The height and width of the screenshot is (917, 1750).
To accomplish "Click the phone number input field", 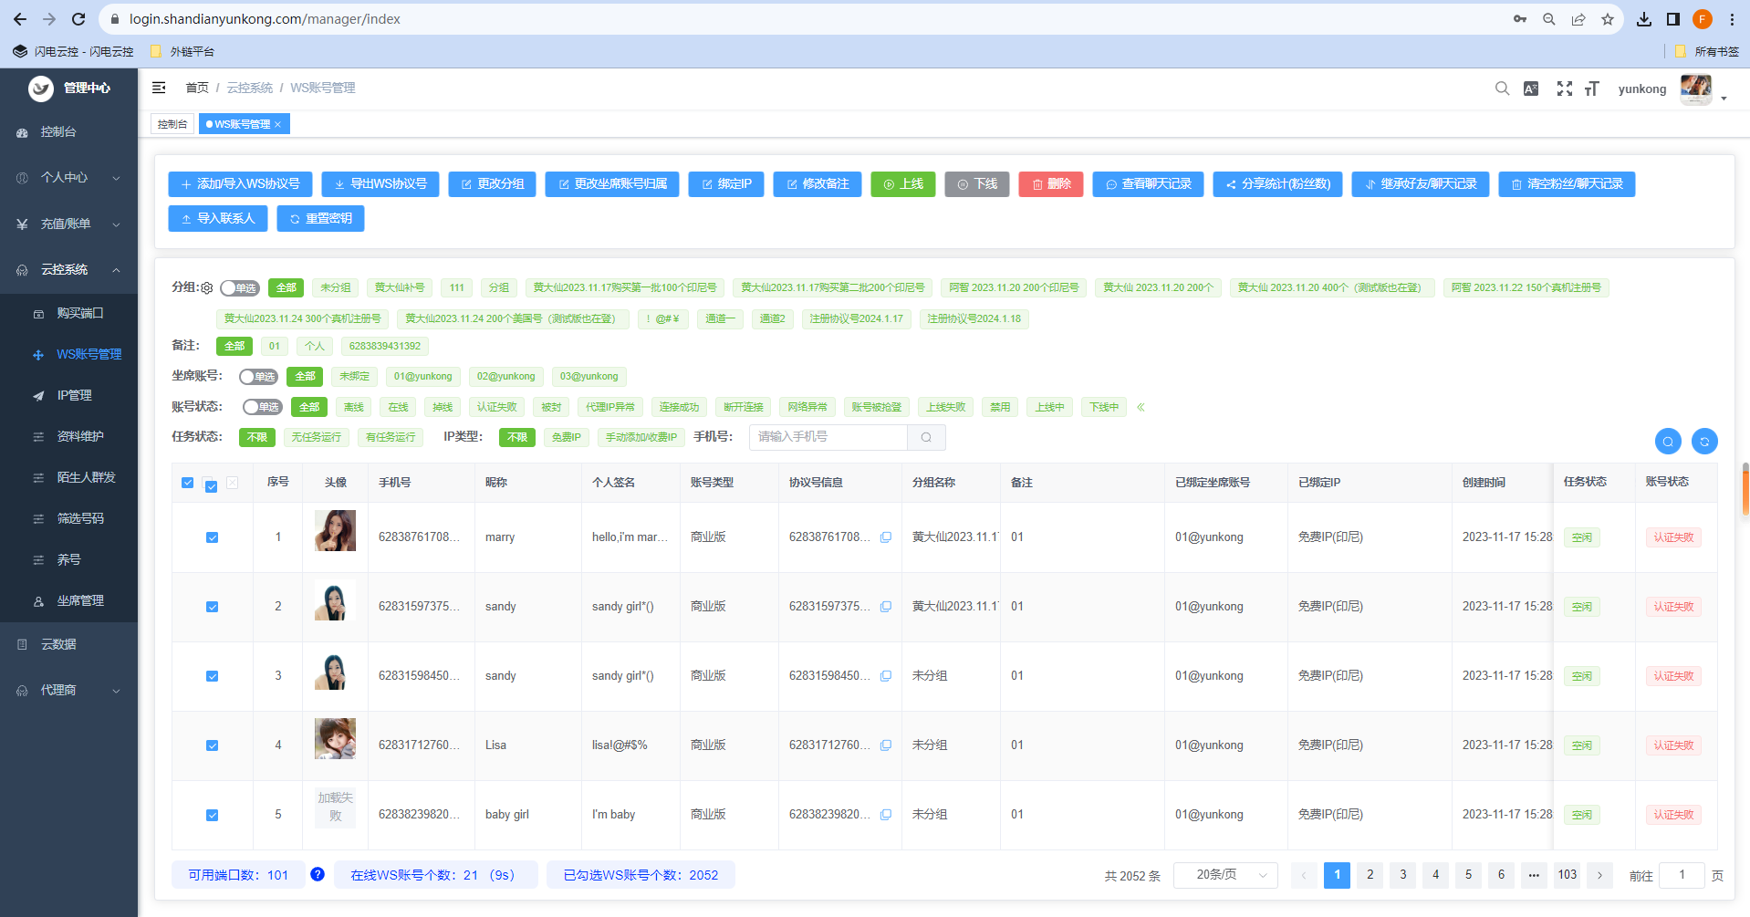I will point(828,437).
